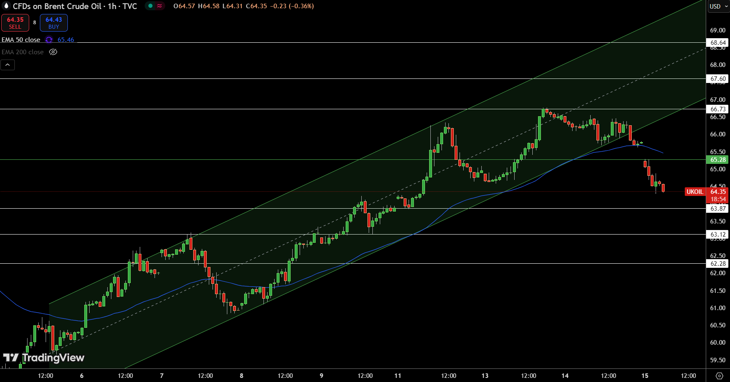This screenshot has height=382, width=730.
Task: Click date label 9 on time axis
Action: (x=321, y=376)
